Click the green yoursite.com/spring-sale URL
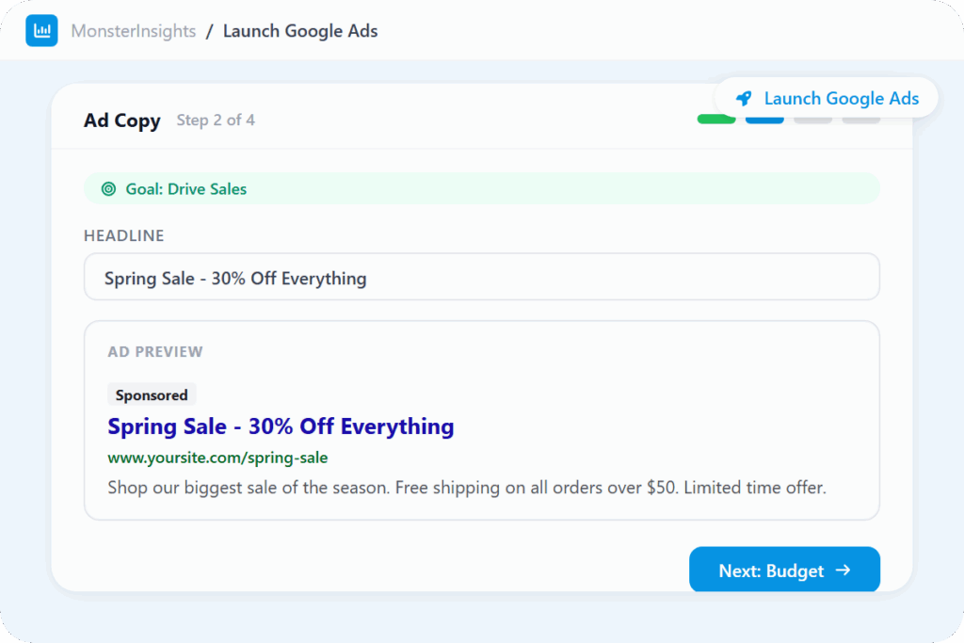This screenshot has height=643, width=964. (217, 458)
